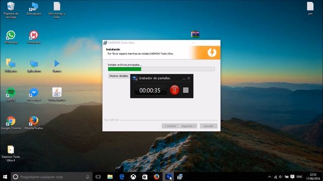The width and height of the screenshot is (323, 181).
Task: Click the Cortana microphone icon
Action: click(87, 176)
